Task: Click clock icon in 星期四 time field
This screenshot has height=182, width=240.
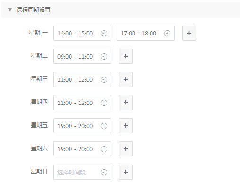Action: click(104, 103)
